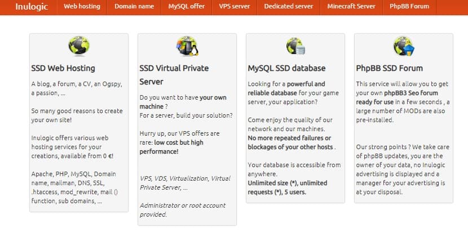Open the Web hosting menu
Image resolution: width=468 pixels, height=242 pixels.
82,6
